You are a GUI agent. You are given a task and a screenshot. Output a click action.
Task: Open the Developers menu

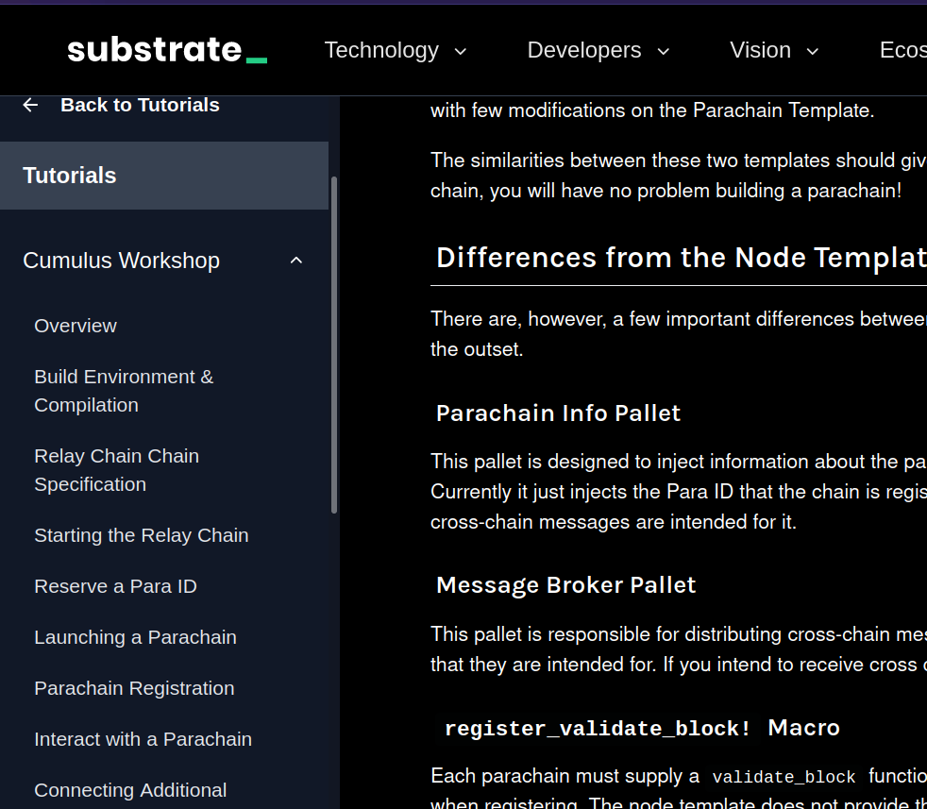point(583,50)
